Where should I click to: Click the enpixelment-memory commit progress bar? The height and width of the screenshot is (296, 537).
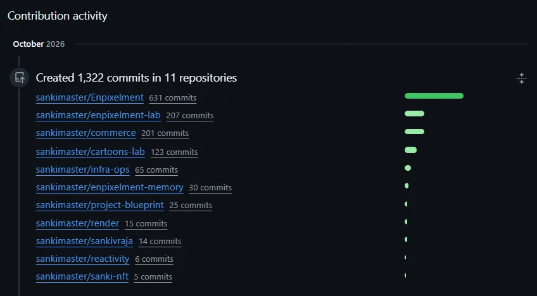[x=407, y=186]
